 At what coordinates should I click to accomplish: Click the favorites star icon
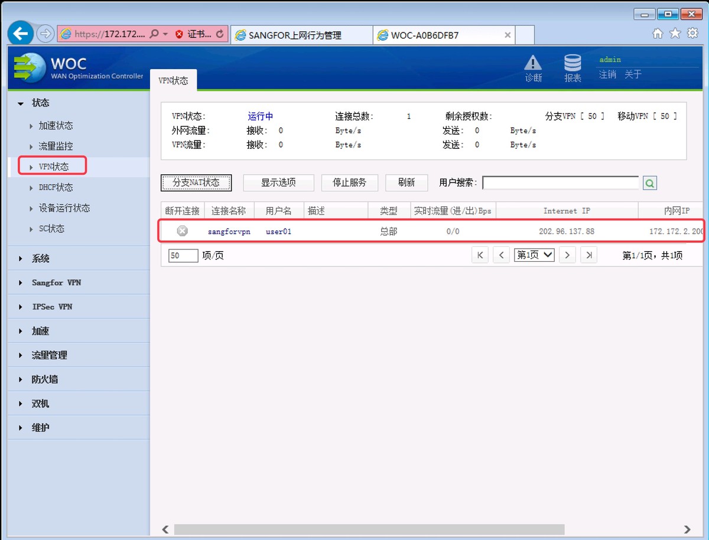[x=675, y=34]
